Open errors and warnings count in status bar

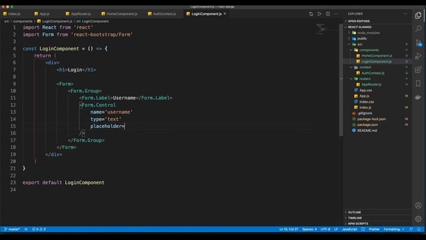39,229
